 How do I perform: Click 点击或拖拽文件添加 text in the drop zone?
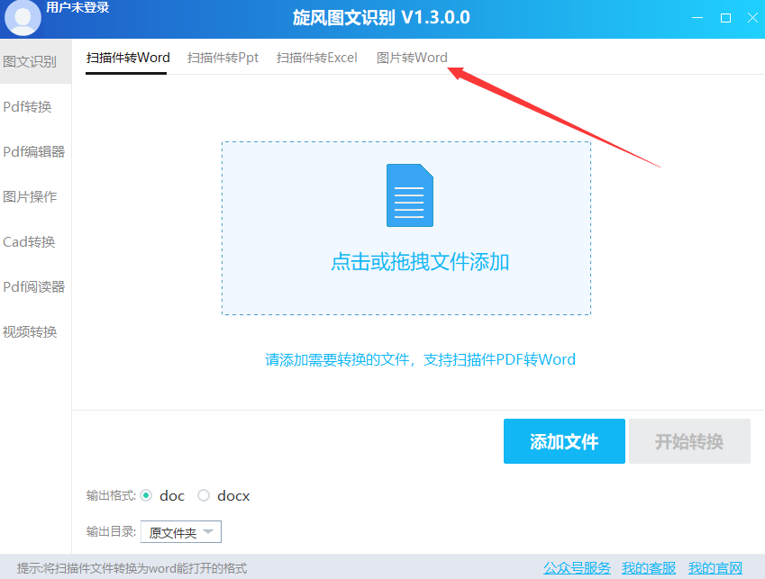420,262
